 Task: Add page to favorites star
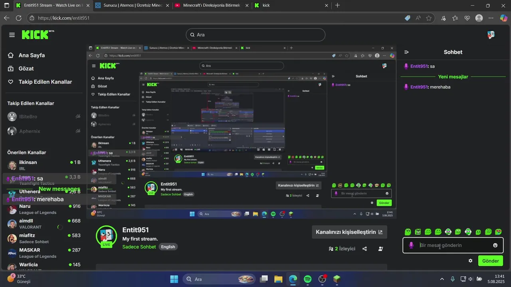click(x=429, y=18)
